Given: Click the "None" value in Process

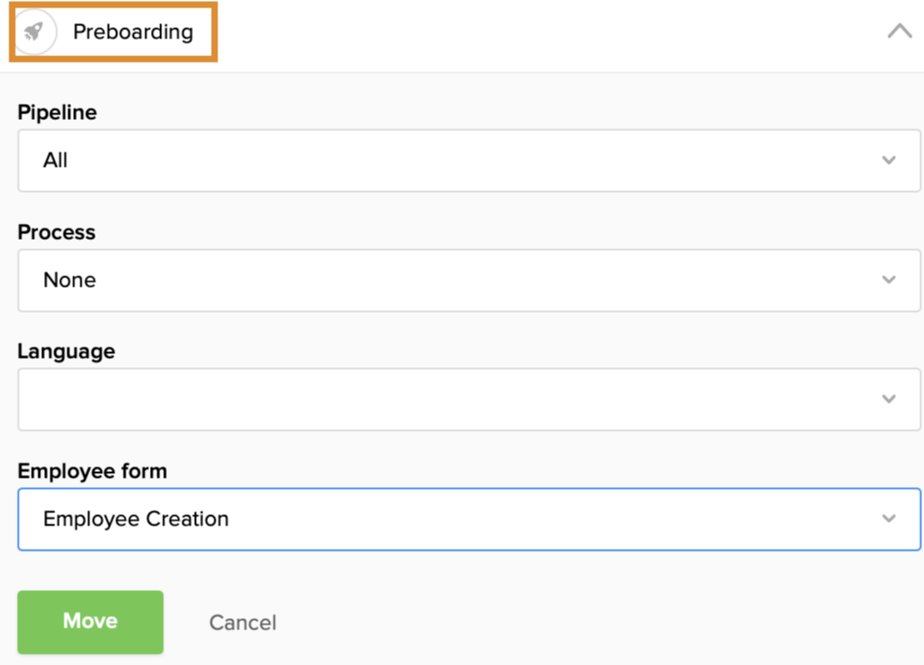Looking at the screenshot, I should click(x=69, y=280).
